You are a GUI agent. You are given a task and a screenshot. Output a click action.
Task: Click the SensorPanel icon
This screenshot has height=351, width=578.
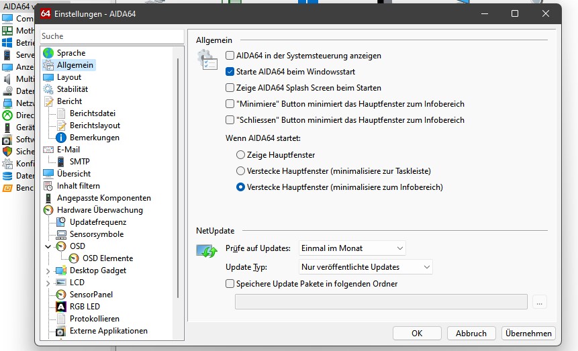click(61, 295)
